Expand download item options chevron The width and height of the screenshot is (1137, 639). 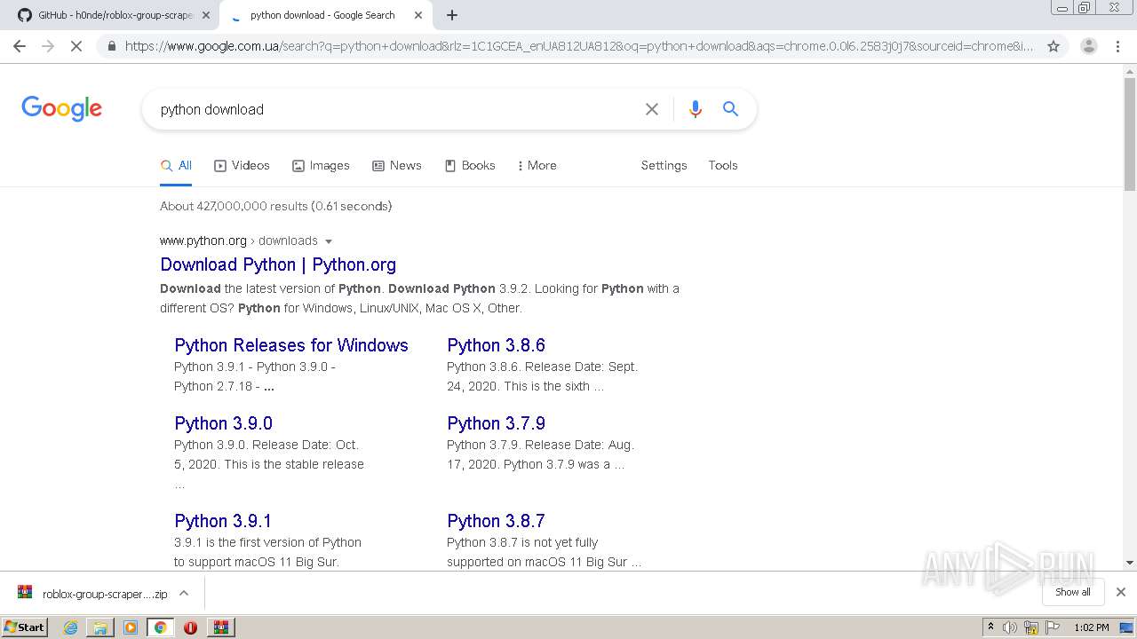184,594
